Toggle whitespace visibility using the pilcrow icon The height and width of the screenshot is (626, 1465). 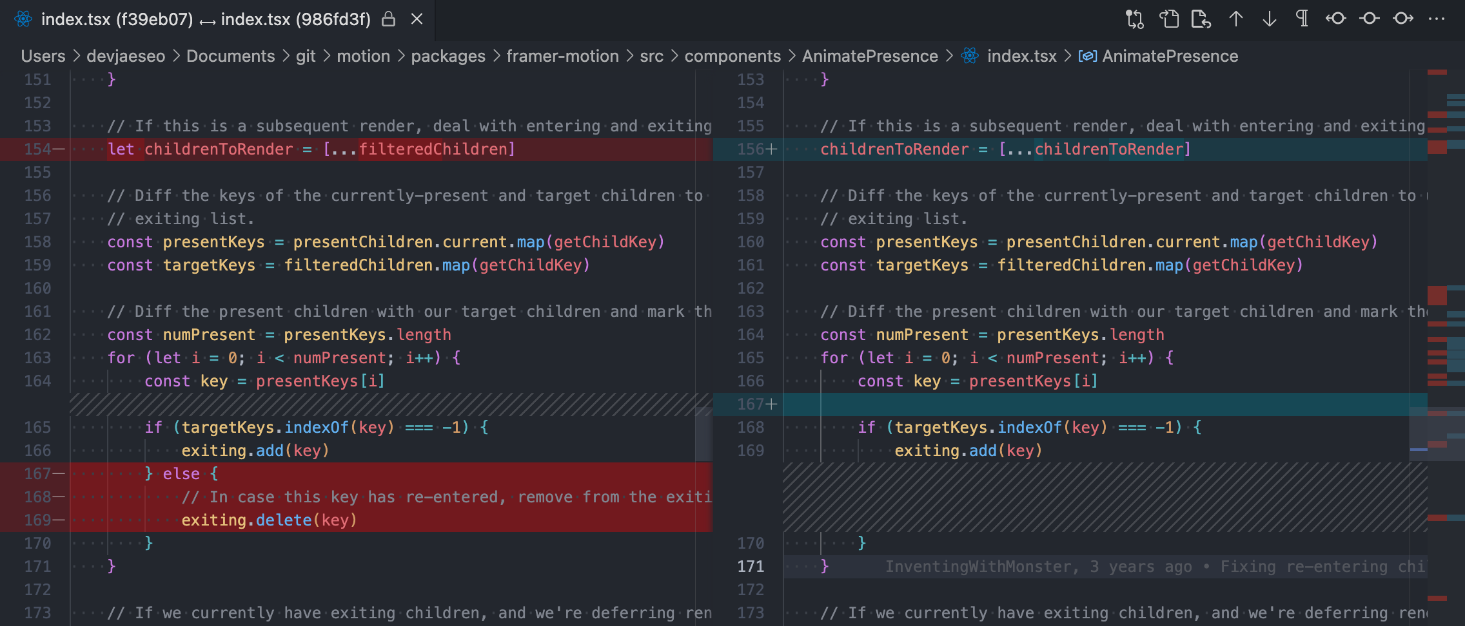(1302, 19)
